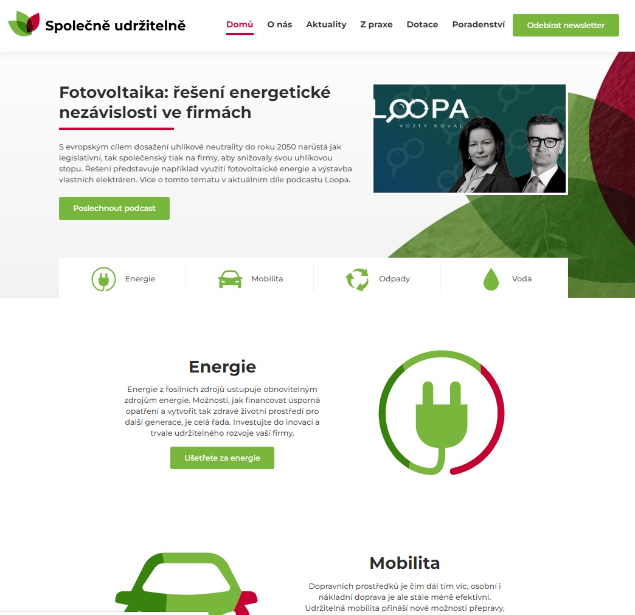
Task: Select the Voda water drop icon
Action: click(491, 279)
